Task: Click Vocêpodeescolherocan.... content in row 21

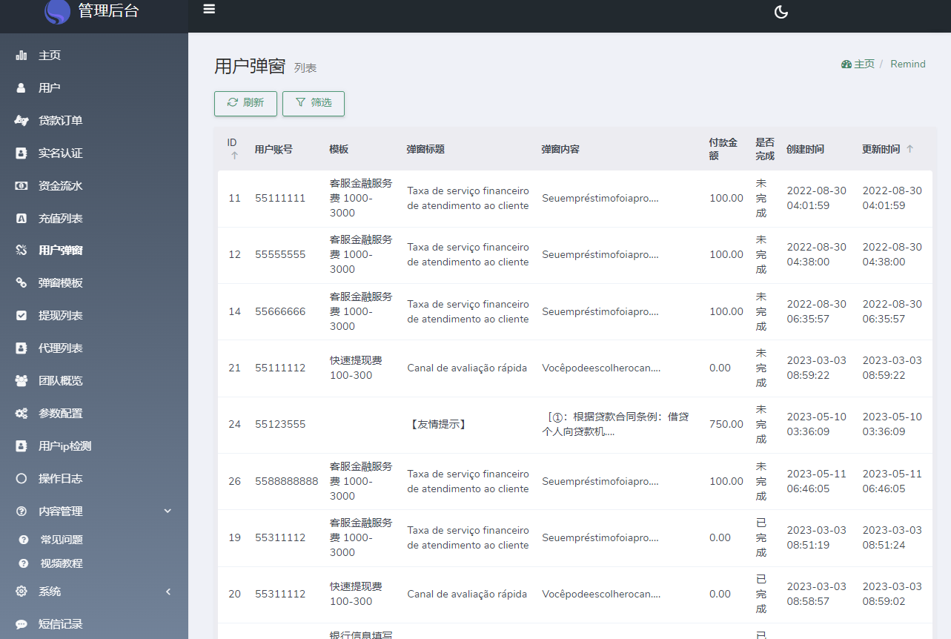Action: [x=601, y=368]
